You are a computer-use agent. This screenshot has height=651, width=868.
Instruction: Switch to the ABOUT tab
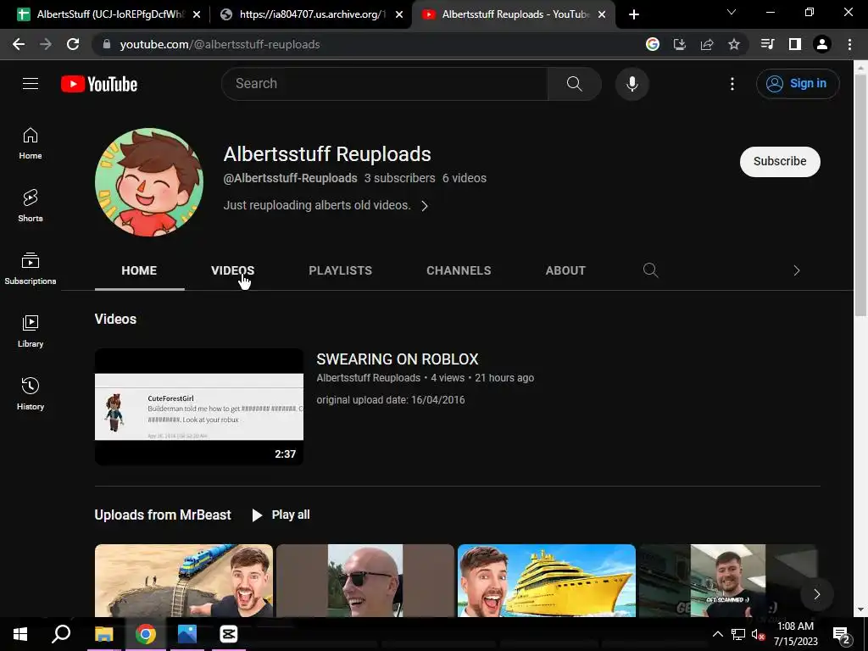[x=565, y=270]
